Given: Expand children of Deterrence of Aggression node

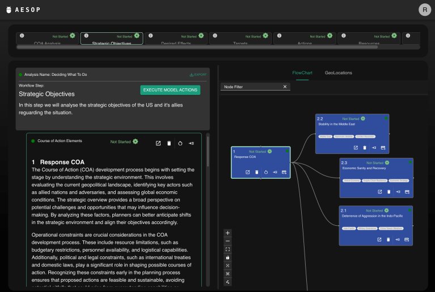Looking at the screenshot, I should click(398, 239).
